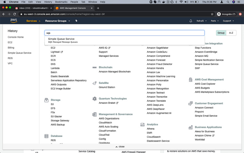This screenshot has width=244, height=153.
Task: Click the AWS Cost Management icon
Action: click(190, 80)
